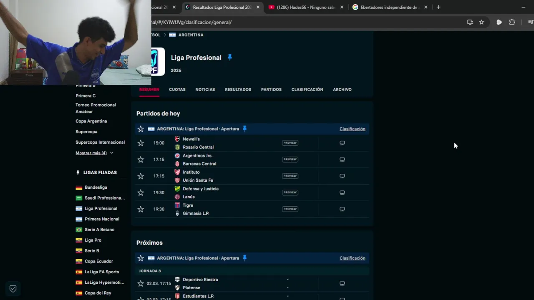Click the Rosario Central team crest
The height and width of the screenshot is (300, 534).
pyautogui.click(x=177, y=147)
